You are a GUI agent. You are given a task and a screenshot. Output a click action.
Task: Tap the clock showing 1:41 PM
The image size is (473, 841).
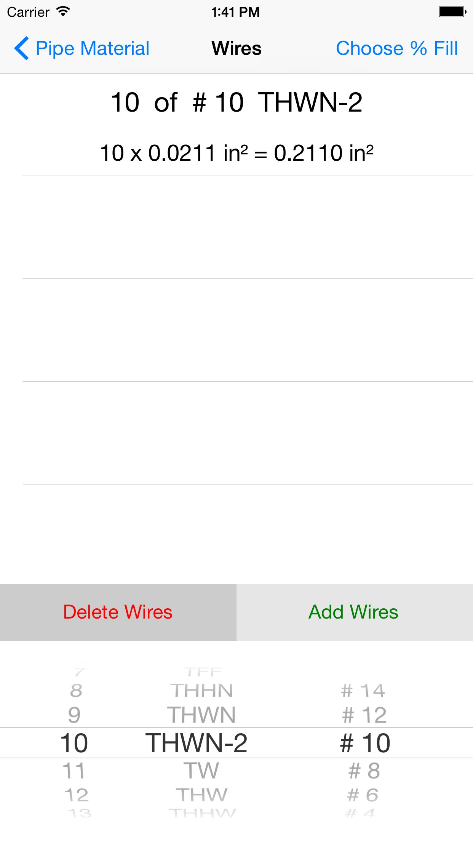pyautogui.click(x=236, y=12)
